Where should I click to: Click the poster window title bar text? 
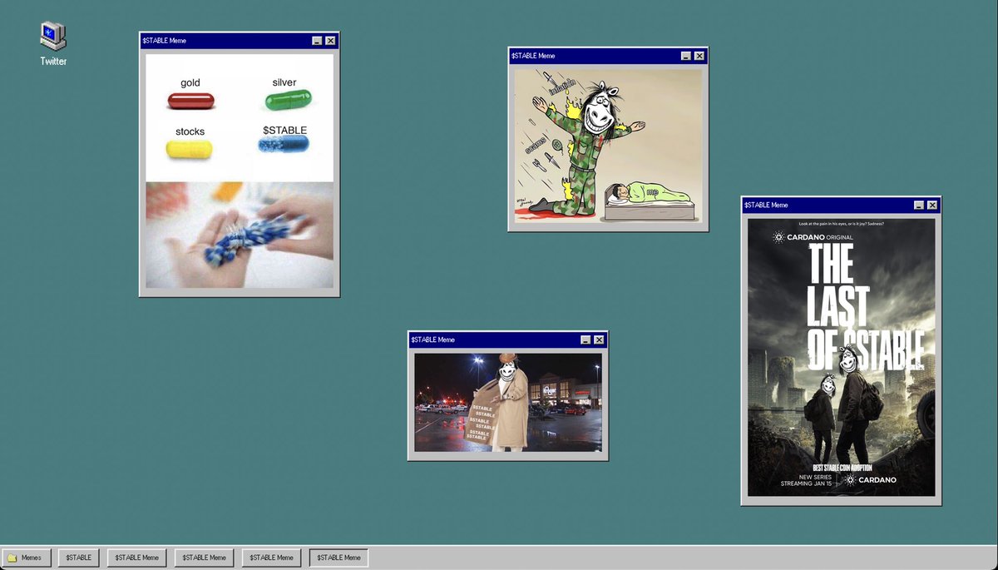tap(766, 205)
